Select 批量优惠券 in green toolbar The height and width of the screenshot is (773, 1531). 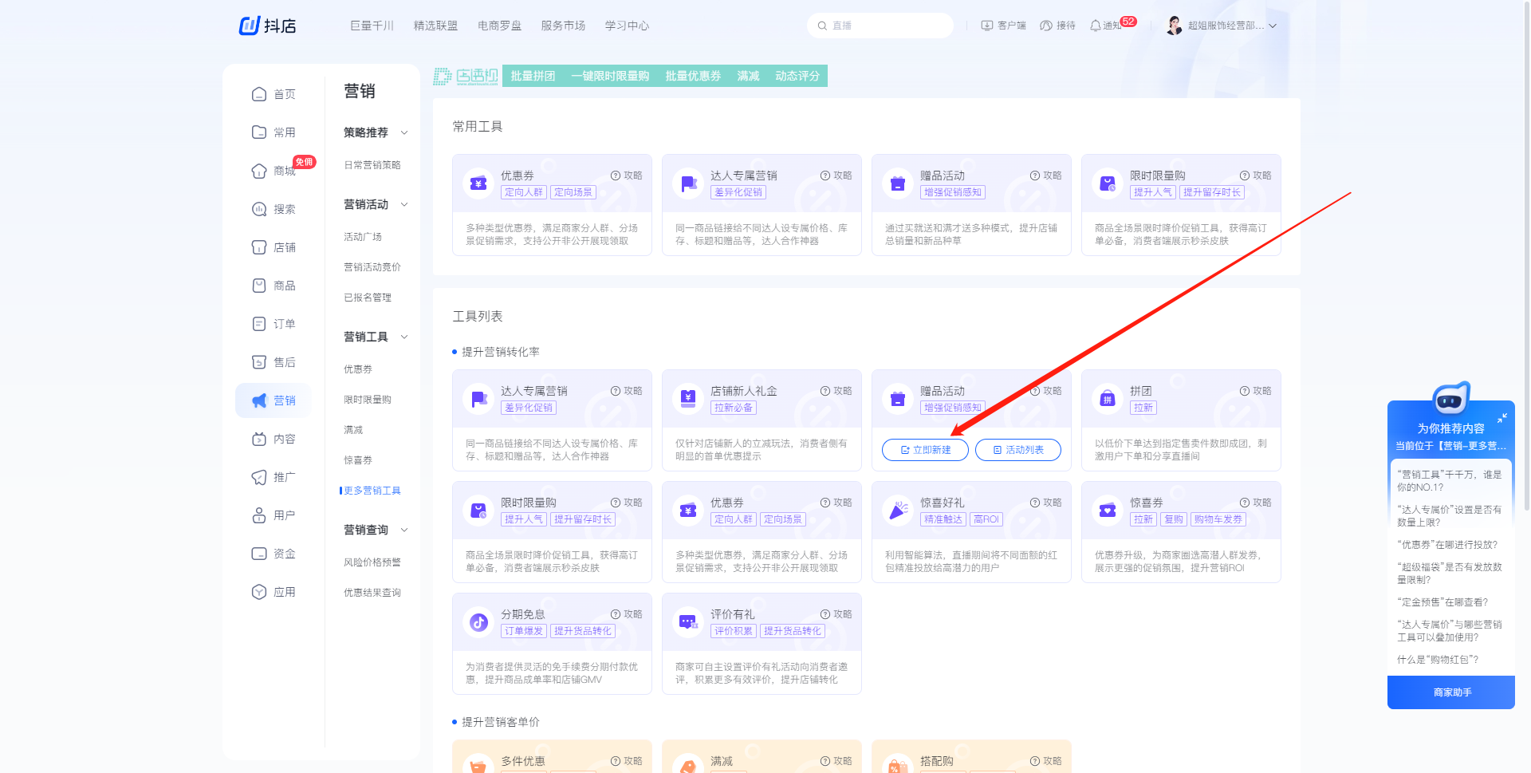[693, 76]
